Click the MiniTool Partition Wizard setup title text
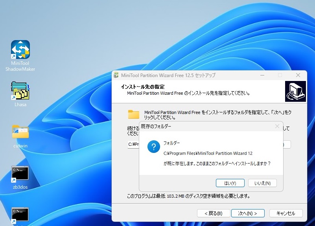315x226 pixels. point(168,75)
